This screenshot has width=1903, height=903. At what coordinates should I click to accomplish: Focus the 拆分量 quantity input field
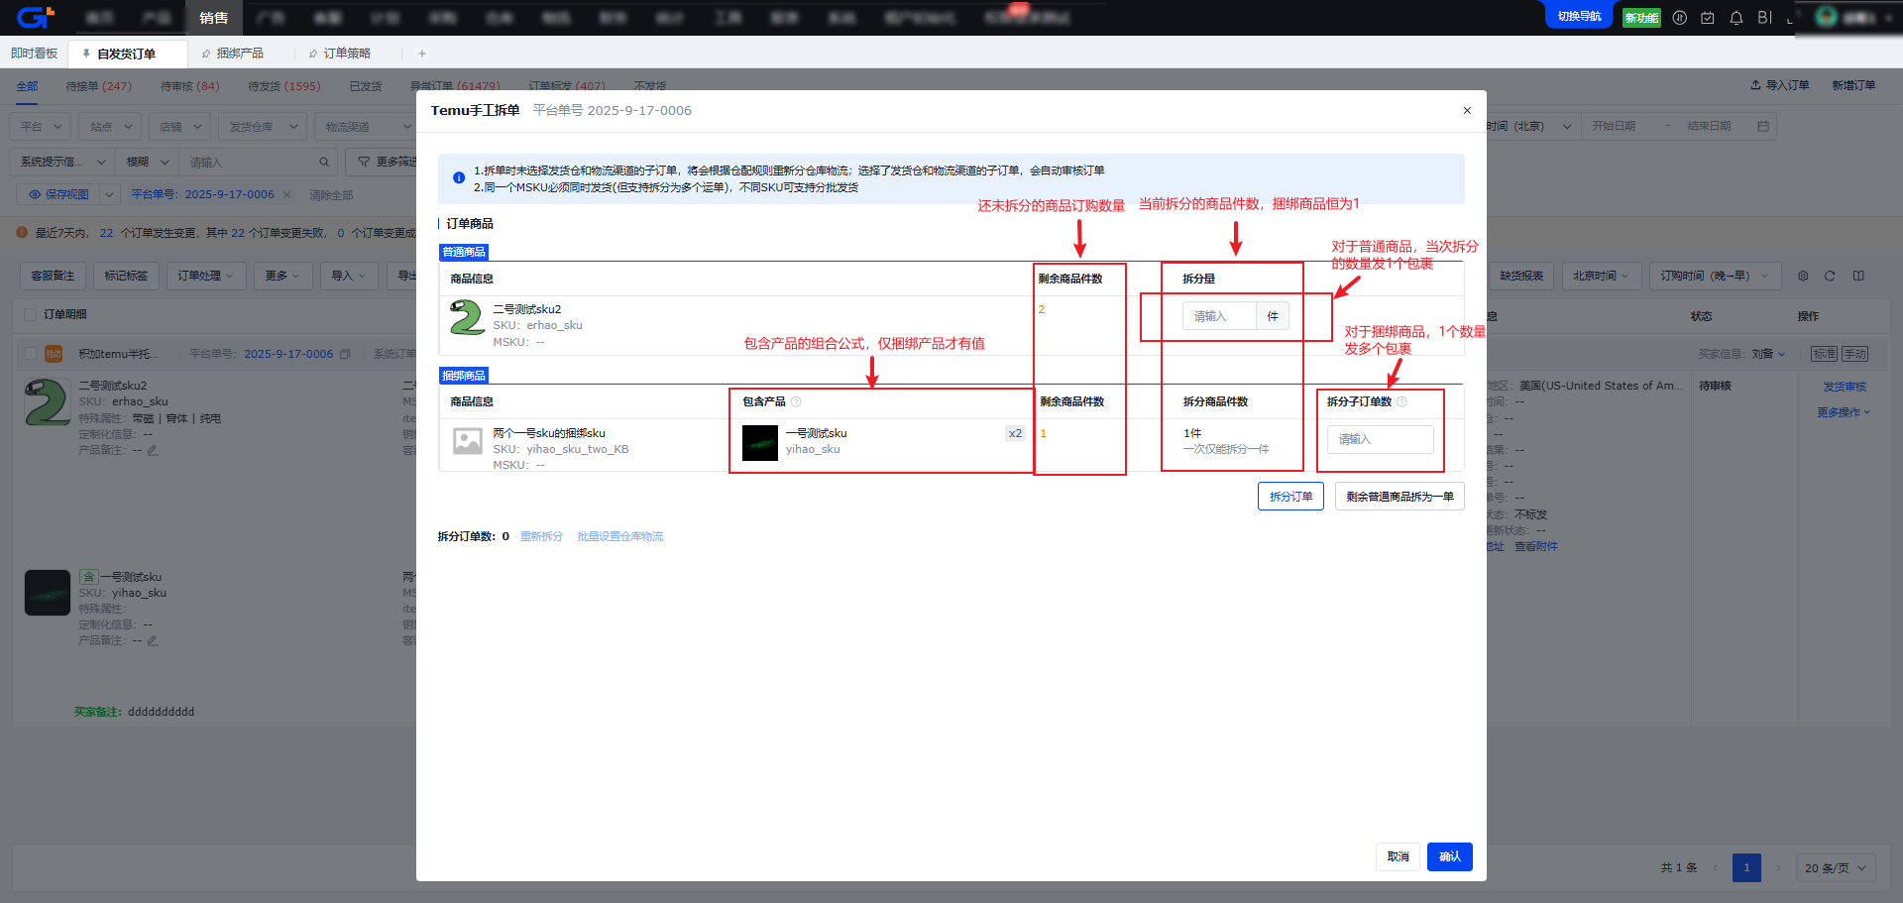[x=1219, y=316]
